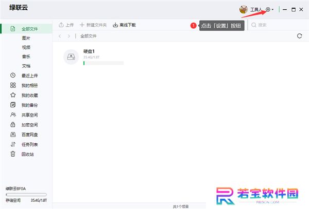Click the user avatar picture
Viewport: 309px width, 209px height.
(244, 9)
